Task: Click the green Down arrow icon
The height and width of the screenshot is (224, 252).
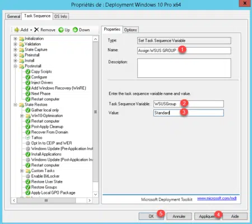Action: pos(75,30)
